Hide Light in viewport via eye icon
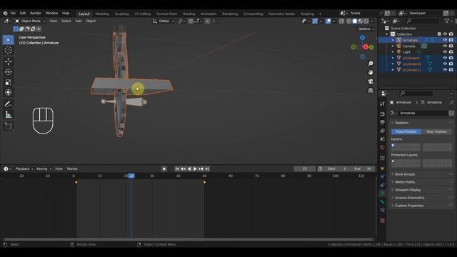Screen dimensions: 457x257 coord(445,52)
